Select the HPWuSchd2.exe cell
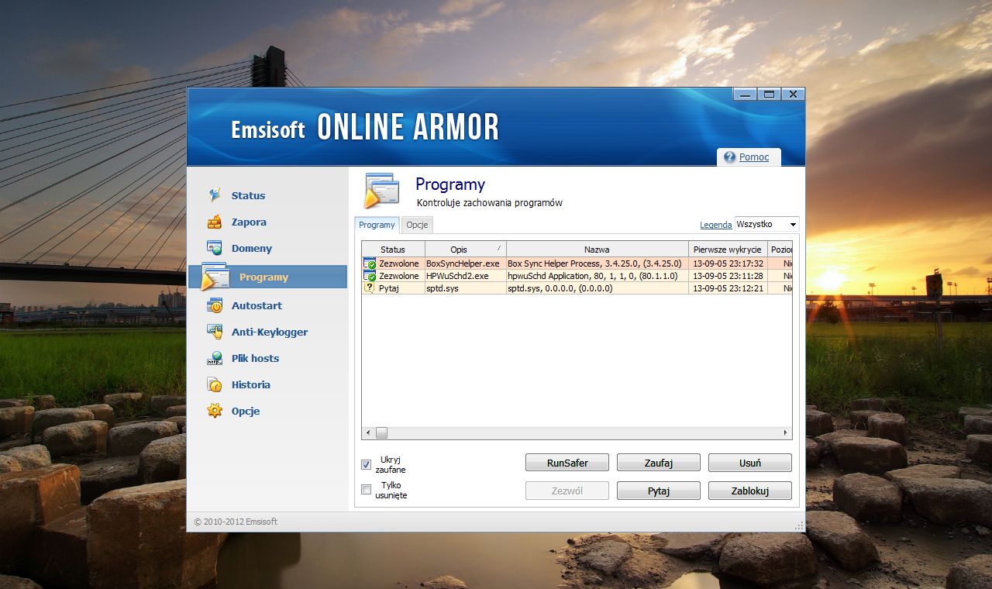Screen dimensions: 992x589 (x=465, y=276)
